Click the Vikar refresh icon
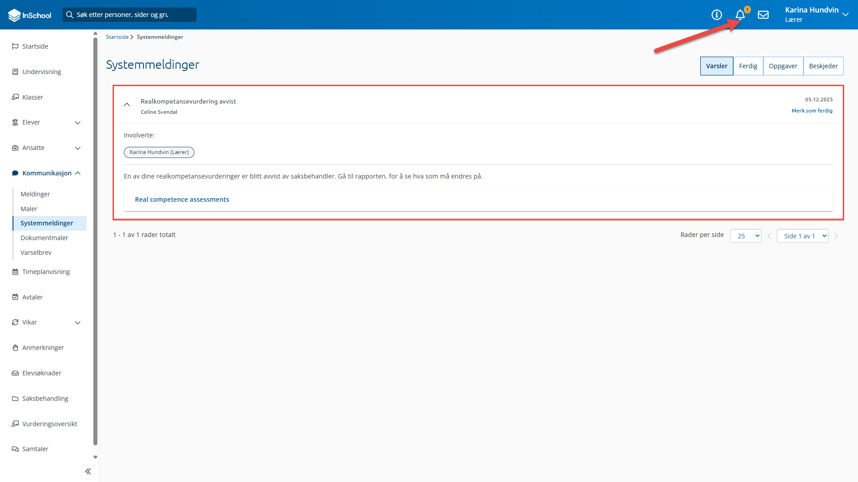This screenshot has height=482, width=858. click(15, 322)
